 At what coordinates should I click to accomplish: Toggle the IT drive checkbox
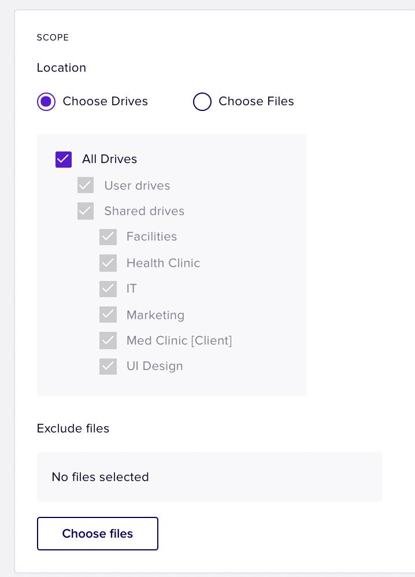pyautogui.click(x=108, y=289)
